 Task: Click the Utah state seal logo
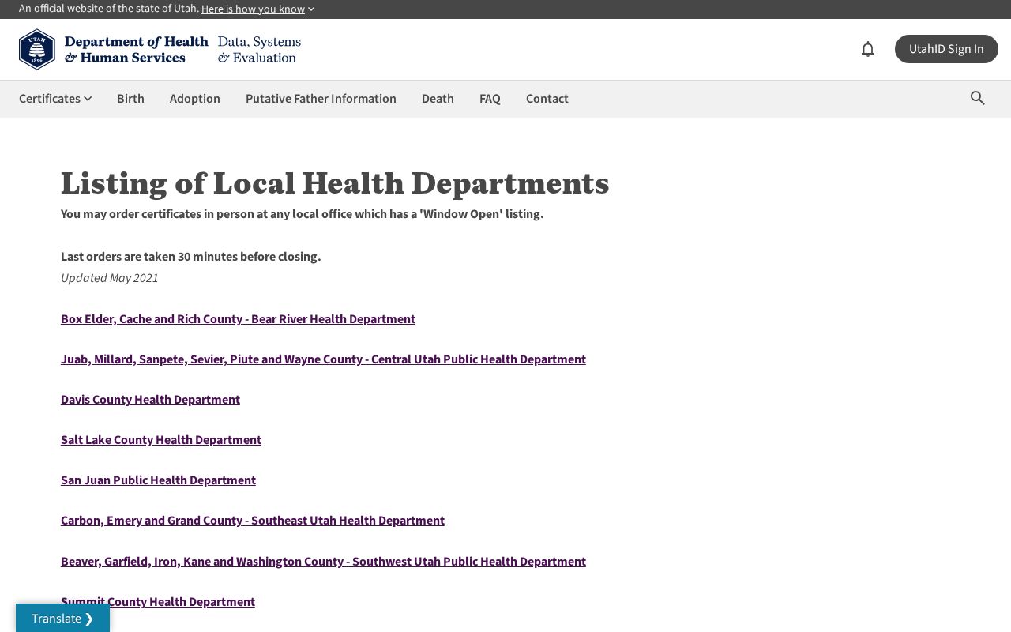coord(37,49)
